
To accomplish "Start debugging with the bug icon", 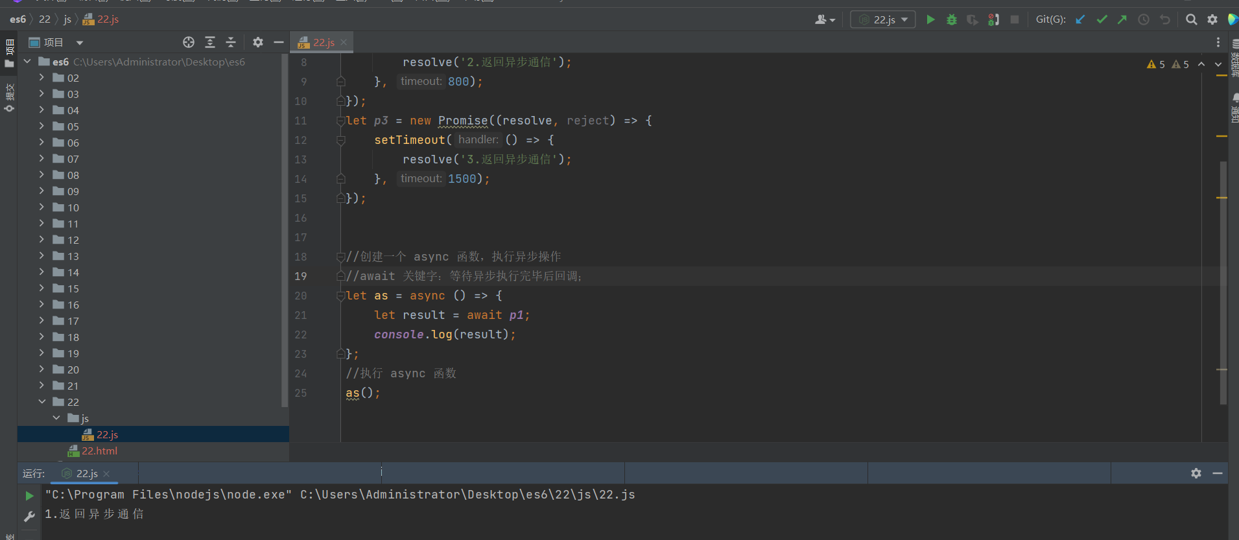I will click(951, 19).
